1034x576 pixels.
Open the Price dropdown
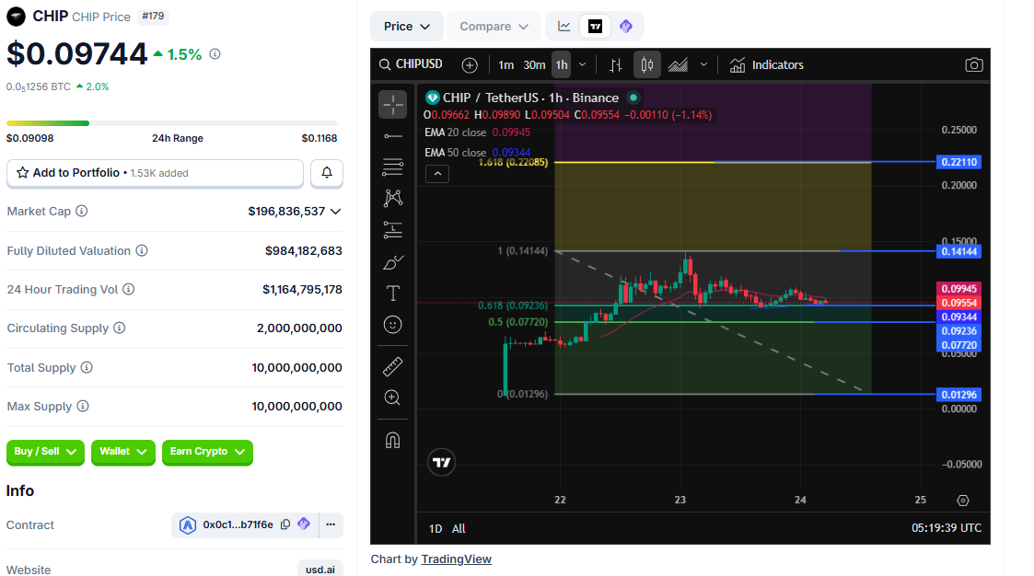(406, 26)
